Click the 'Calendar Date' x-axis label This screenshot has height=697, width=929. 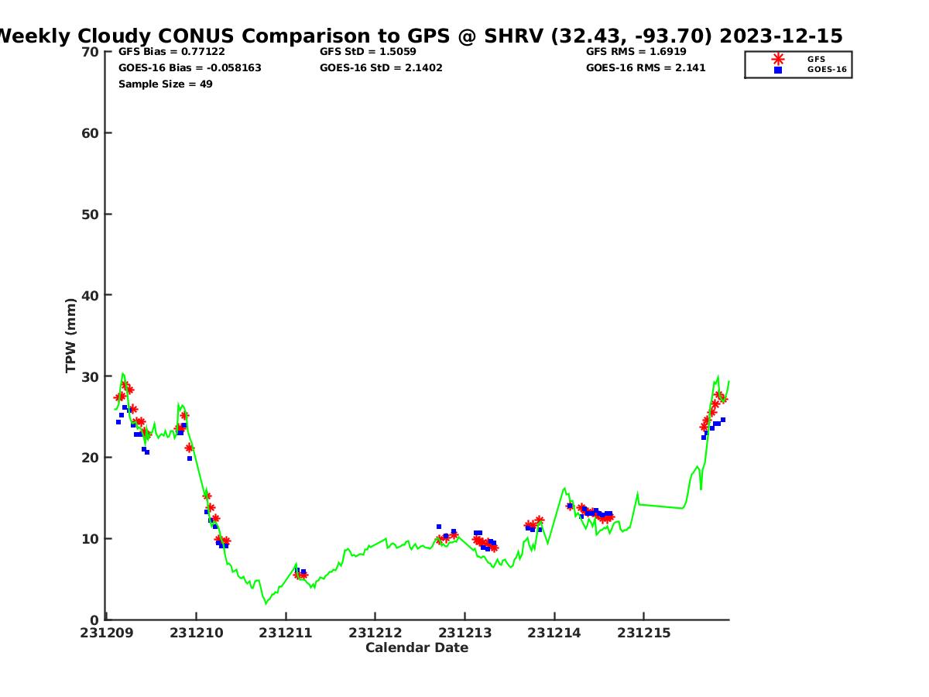tap(417, 648)
